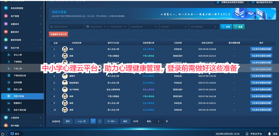Viewport: 279px width, 136px height.
Task: Open the 消息所属分类 filter dropdown
Action: click(144, 27)
